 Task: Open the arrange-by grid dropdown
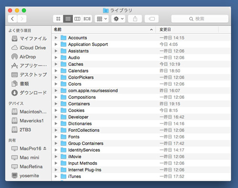tap(102, 19)
